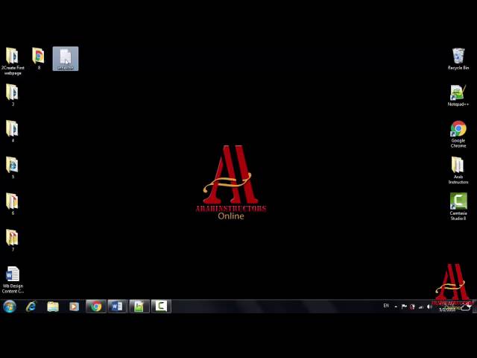477x358 pixels.
Task: Click the volume speaker tray icon
Action: pyautogui.click(x=429, y=307)
